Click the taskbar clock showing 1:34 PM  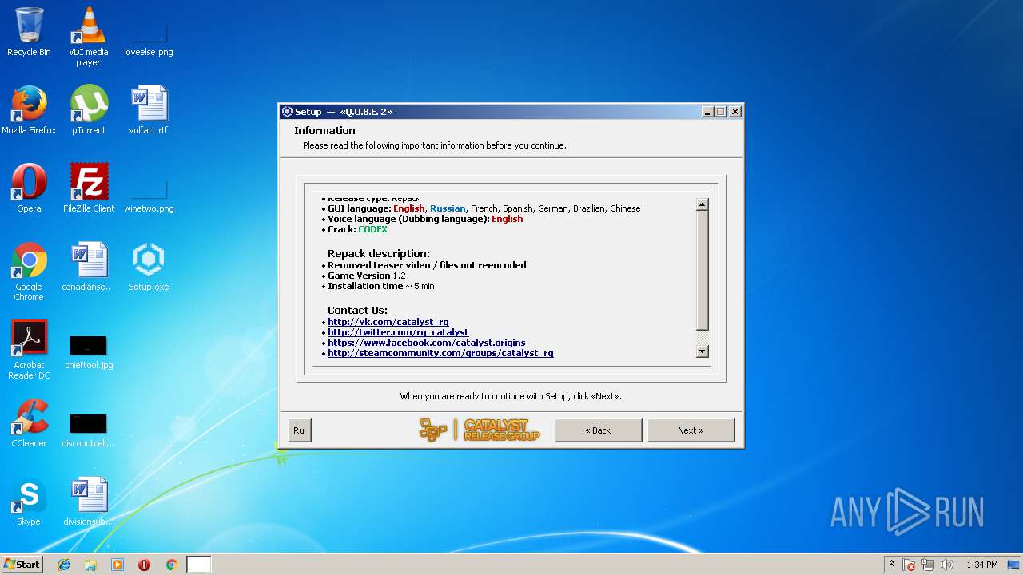click(x=981, y=565)
